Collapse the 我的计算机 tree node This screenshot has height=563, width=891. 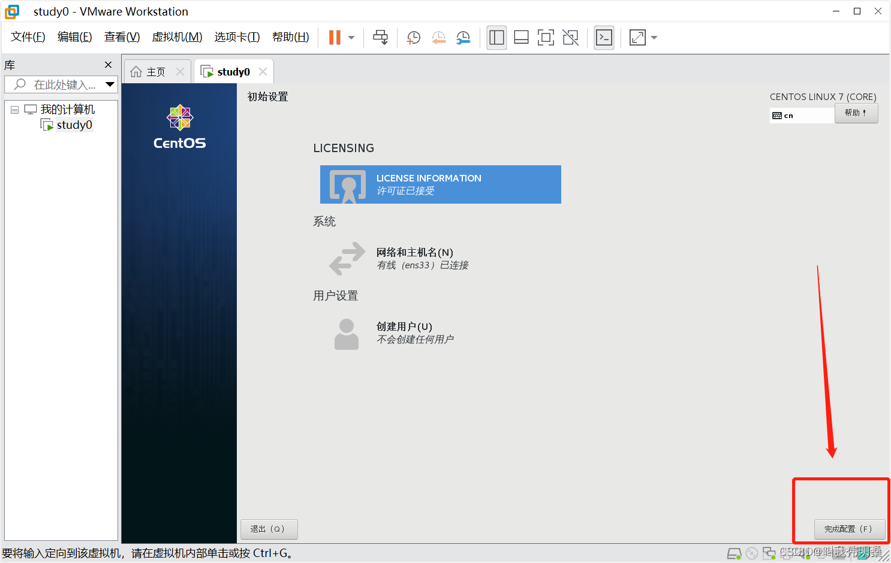(14, 110)
